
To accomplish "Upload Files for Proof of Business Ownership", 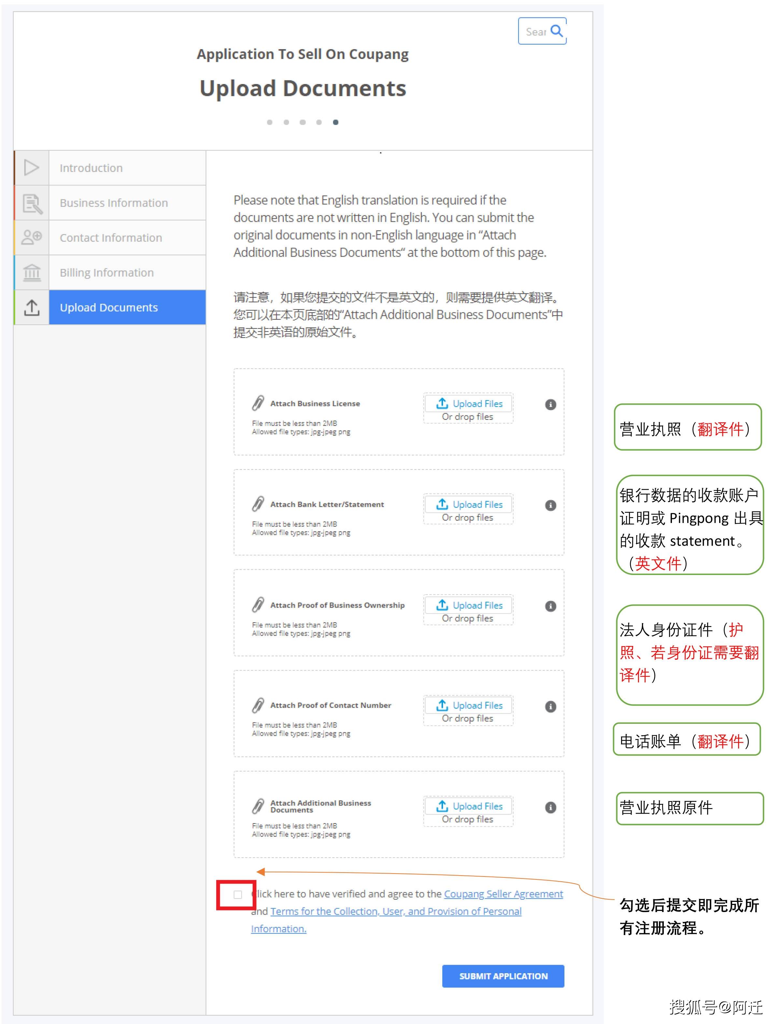I will coord(469,605).
